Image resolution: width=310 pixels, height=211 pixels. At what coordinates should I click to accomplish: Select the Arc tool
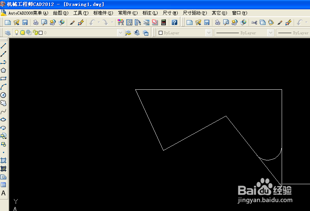3,87
